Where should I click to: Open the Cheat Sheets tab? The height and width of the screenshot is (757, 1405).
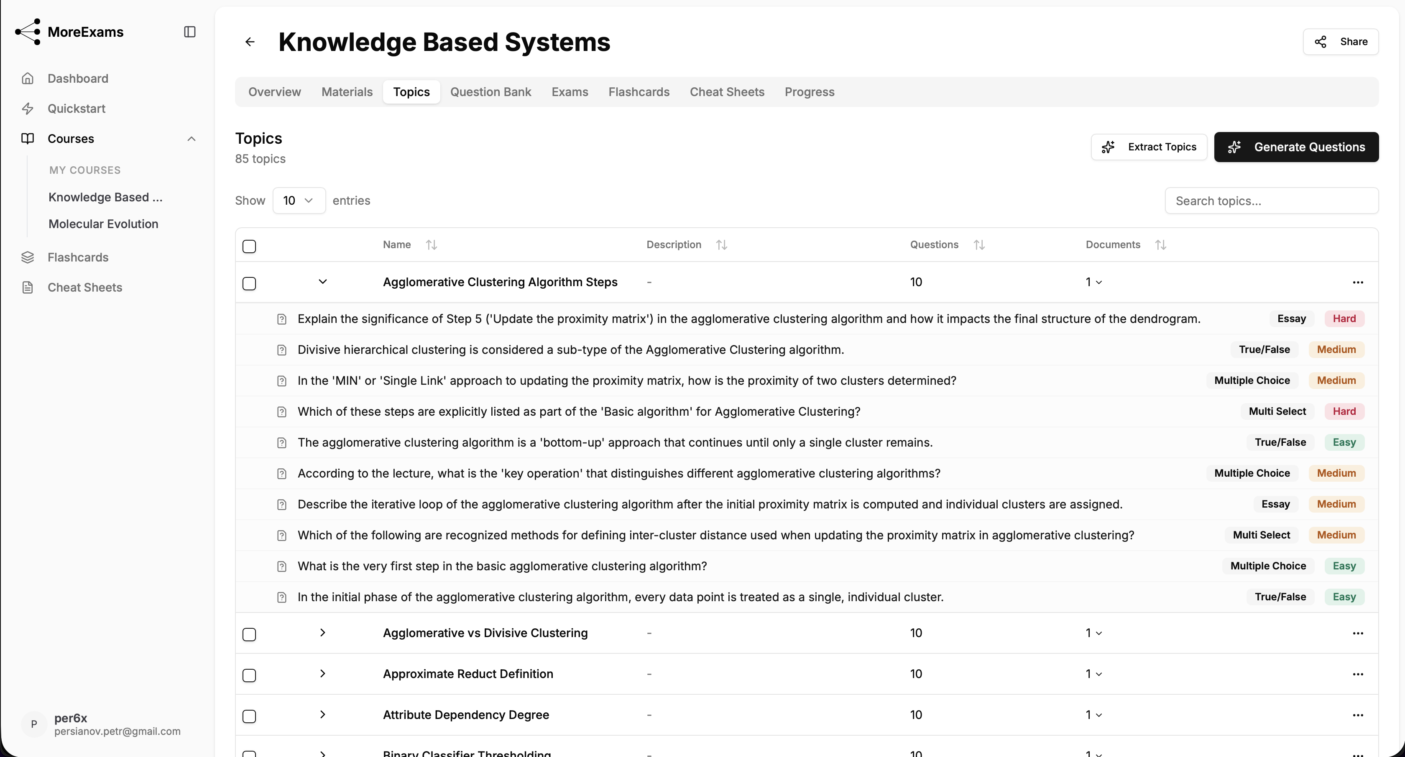(x=726, y=92)
